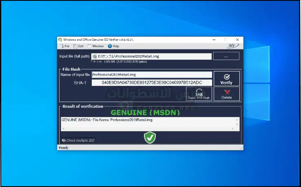Open the Edit menu
301x187 pixels.
tap(78, 46)
